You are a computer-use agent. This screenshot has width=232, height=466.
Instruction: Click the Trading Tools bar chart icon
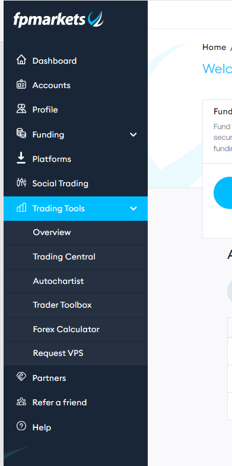[21, 208]
